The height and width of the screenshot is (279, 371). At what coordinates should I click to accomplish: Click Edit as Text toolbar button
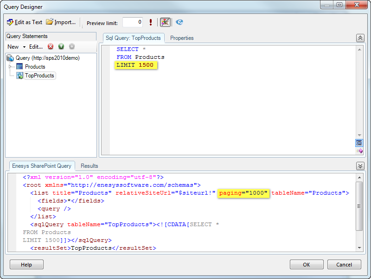(25, 22)
